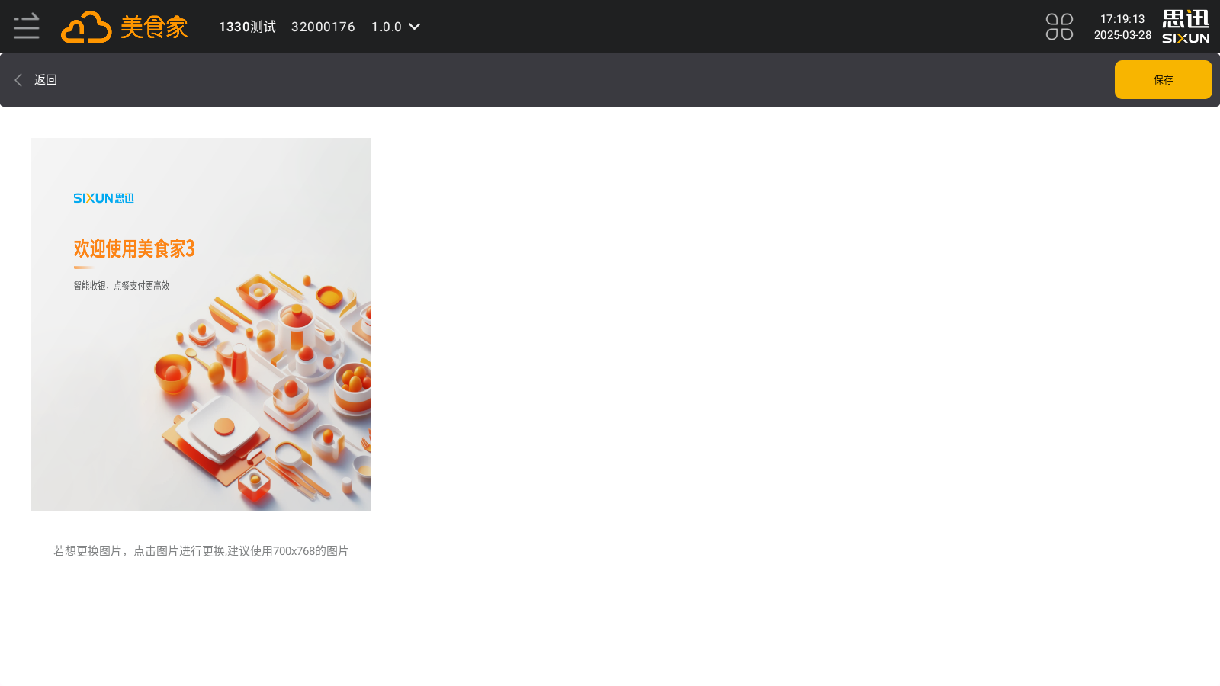Click the 欢迎使用美食家3 heading in image
Viewport: 1220px width, 686px height.
click(x=134, y=248)
